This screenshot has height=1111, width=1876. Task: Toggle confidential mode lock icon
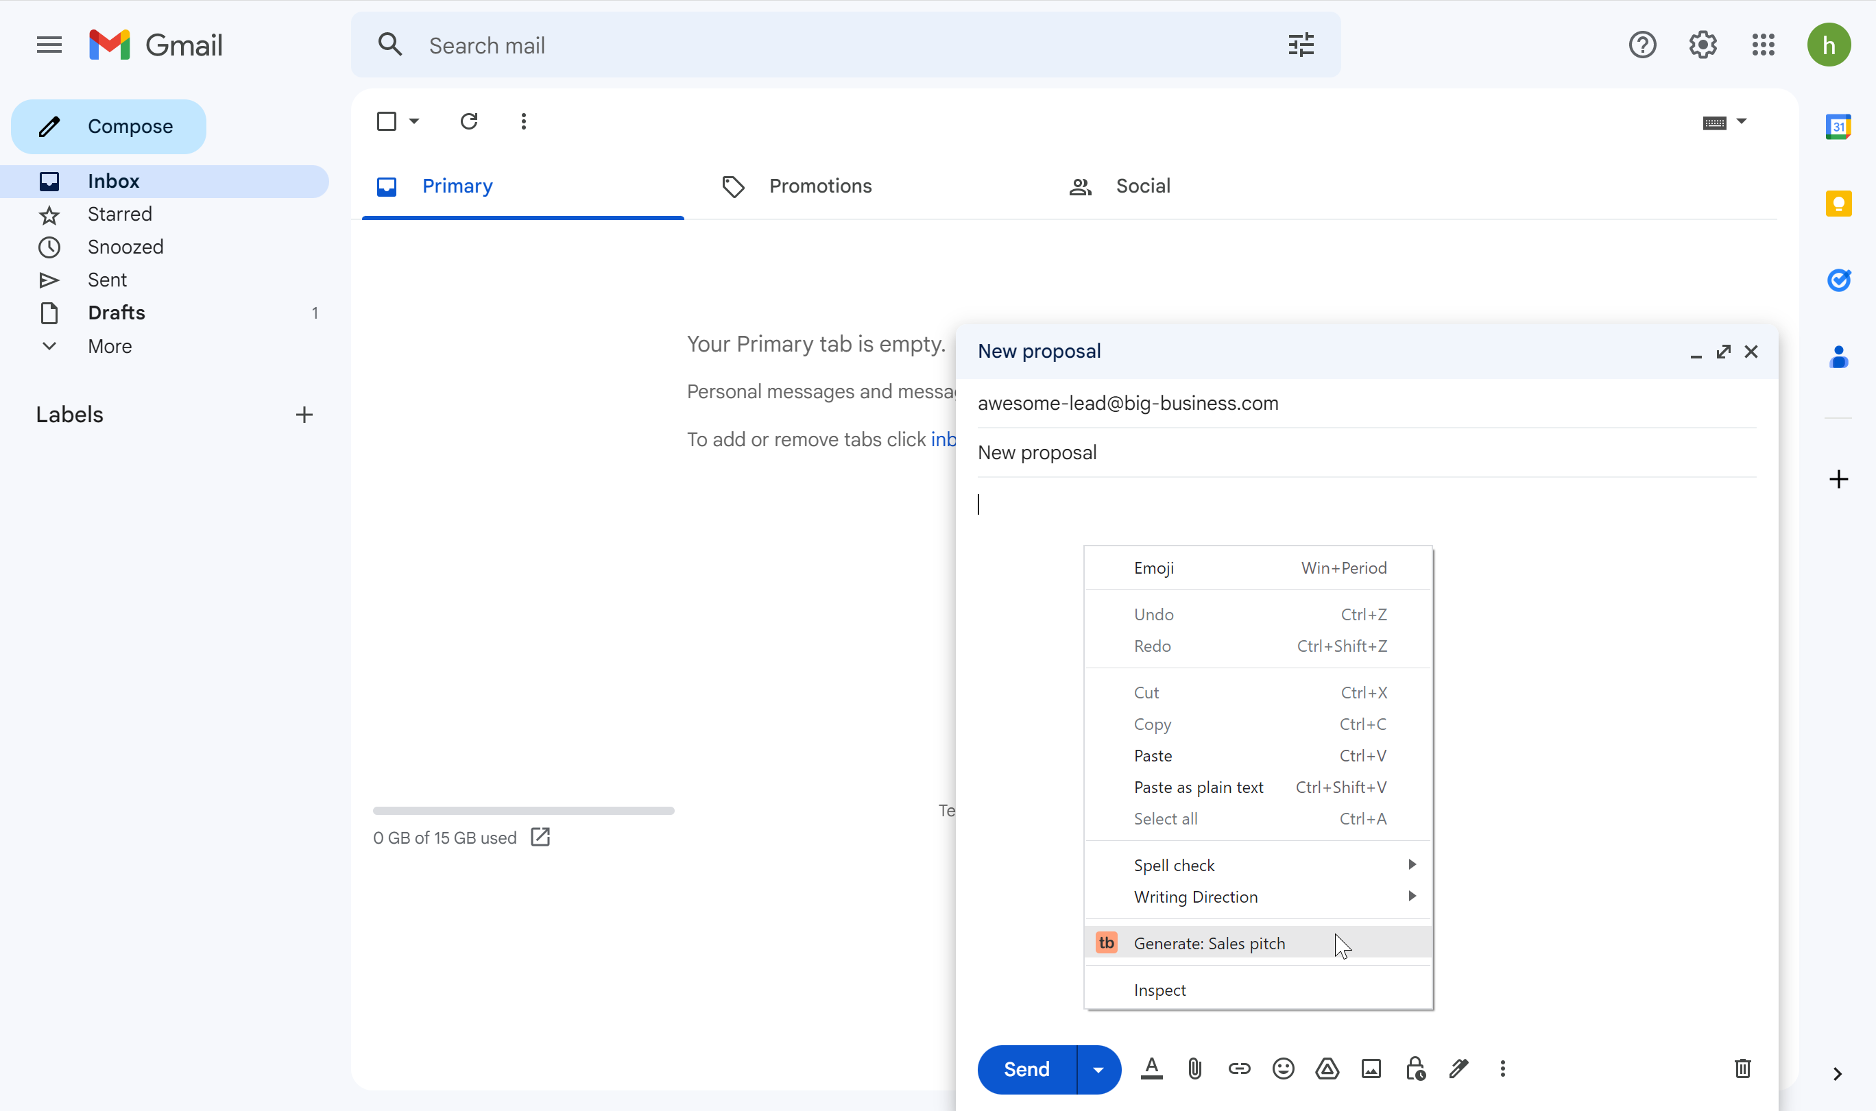[1415, 1069]
